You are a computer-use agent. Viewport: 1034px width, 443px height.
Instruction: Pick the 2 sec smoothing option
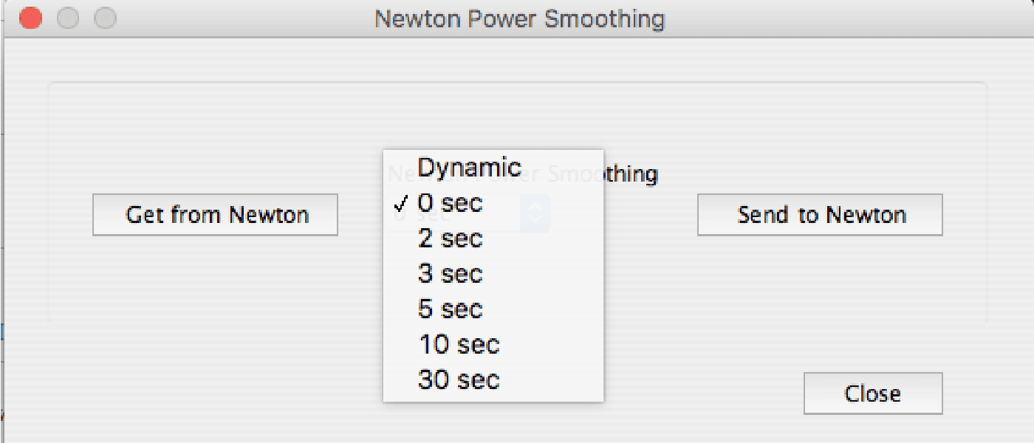pyautogui.click(x=450, y=238)
